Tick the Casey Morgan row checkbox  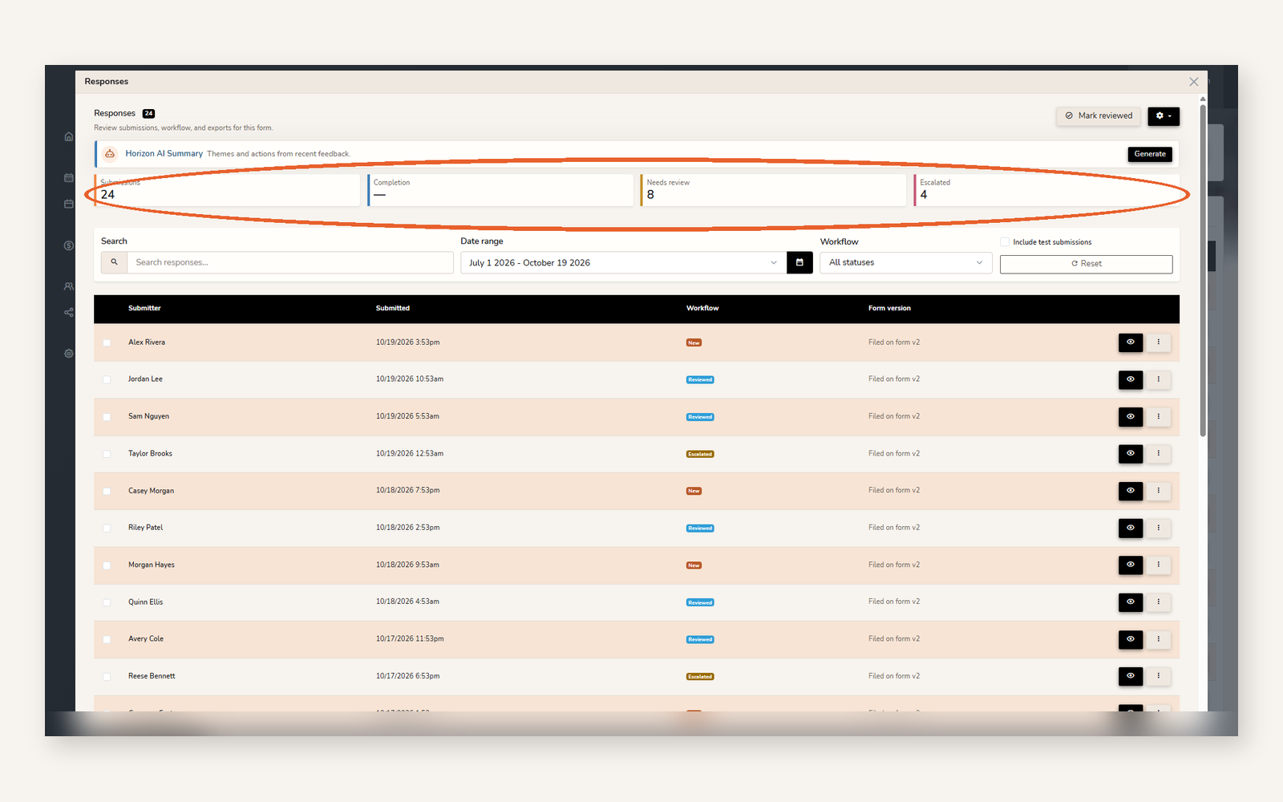click(x=107, y=491)
